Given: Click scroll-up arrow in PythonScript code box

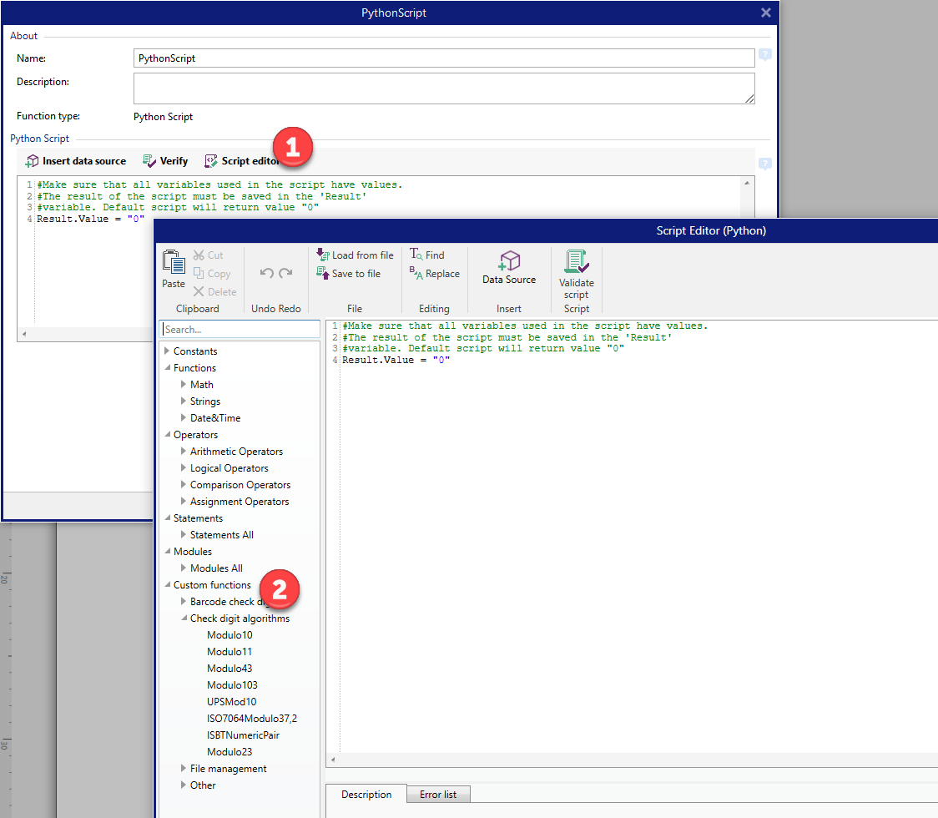Looking at the screenshot, I should 747,183.
